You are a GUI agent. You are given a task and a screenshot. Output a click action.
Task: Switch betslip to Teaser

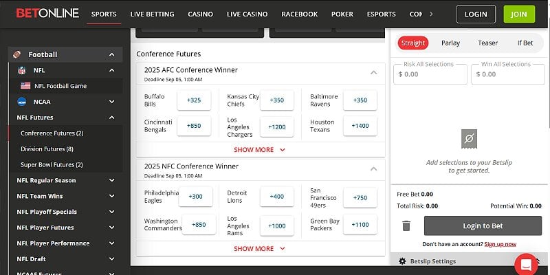pos(487,43)
